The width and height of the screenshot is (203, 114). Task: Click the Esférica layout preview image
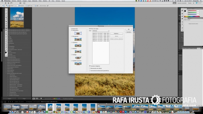78,51
